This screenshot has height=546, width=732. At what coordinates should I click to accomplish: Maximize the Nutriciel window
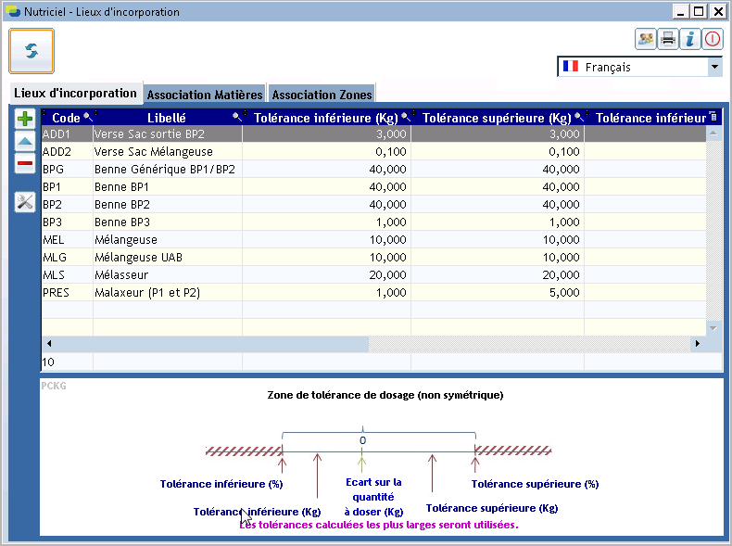pos(699,11)
